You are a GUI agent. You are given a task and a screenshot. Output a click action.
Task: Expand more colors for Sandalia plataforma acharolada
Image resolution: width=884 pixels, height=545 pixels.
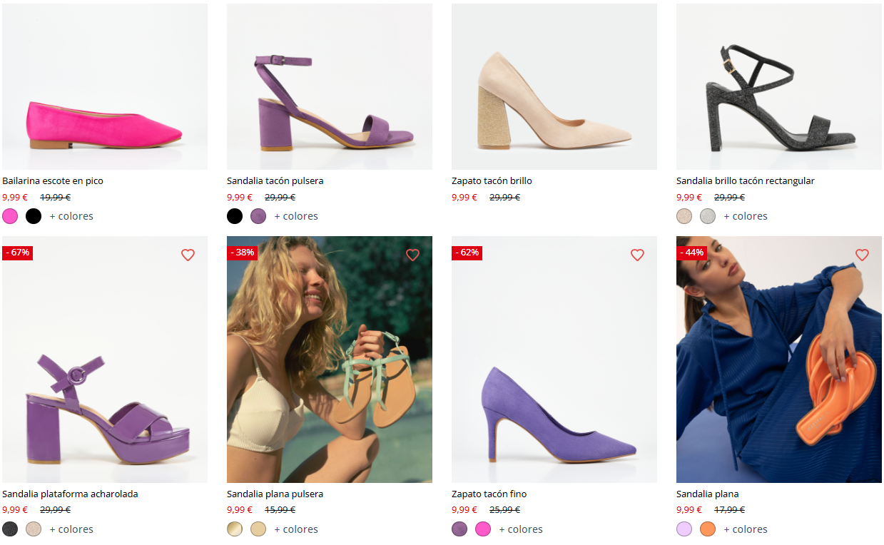tap(71, 529)
